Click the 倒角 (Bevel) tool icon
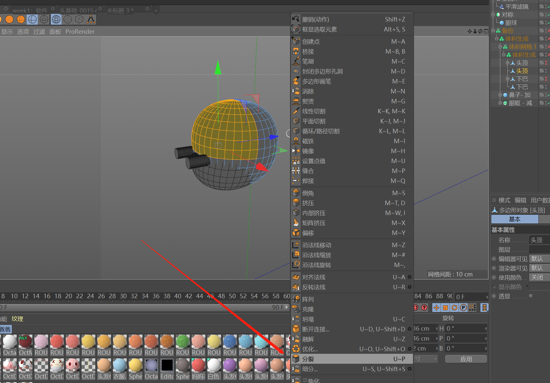 coord(296,193)
